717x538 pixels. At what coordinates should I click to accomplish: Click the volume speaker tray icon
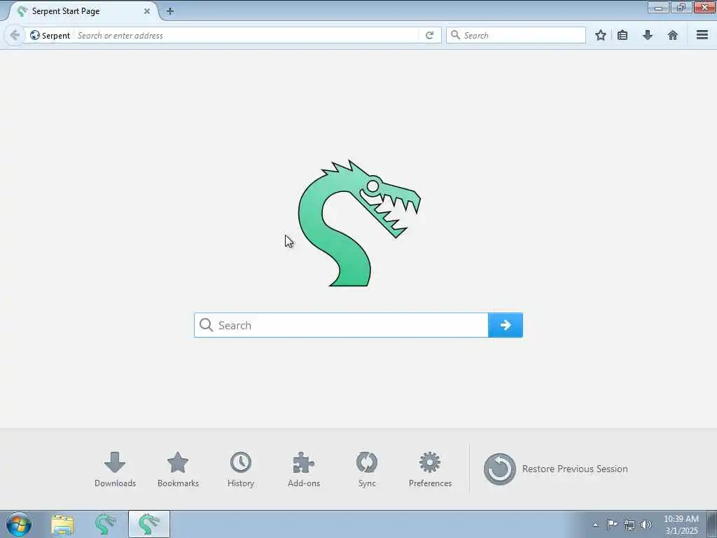click(646, 525)
